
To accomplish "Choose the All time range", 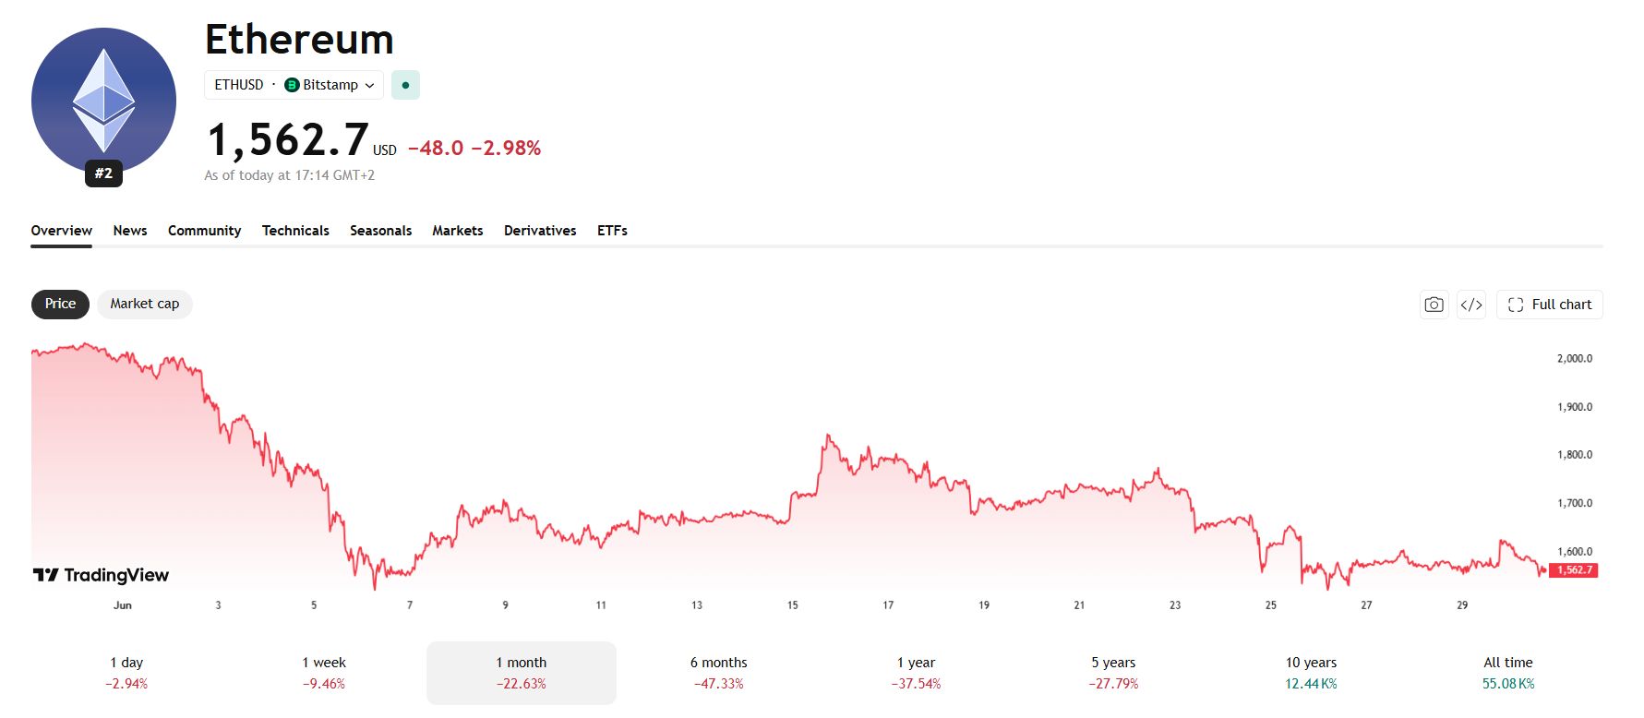I will (1508, 673).
